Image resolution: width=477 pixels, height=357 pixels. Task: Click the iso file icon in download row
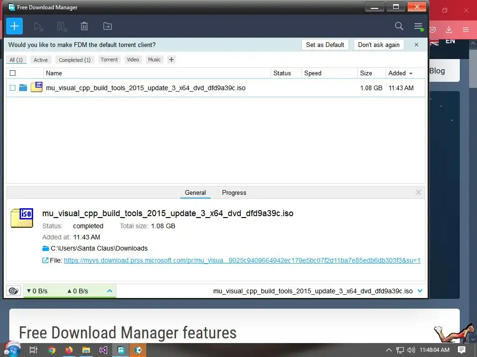click(36, 87)
